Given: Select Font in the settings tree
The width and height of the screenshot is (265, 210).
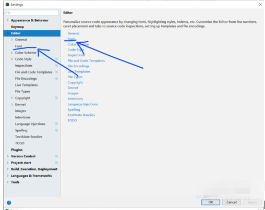Looking at the screenshot, I should (x=18, y=46).
